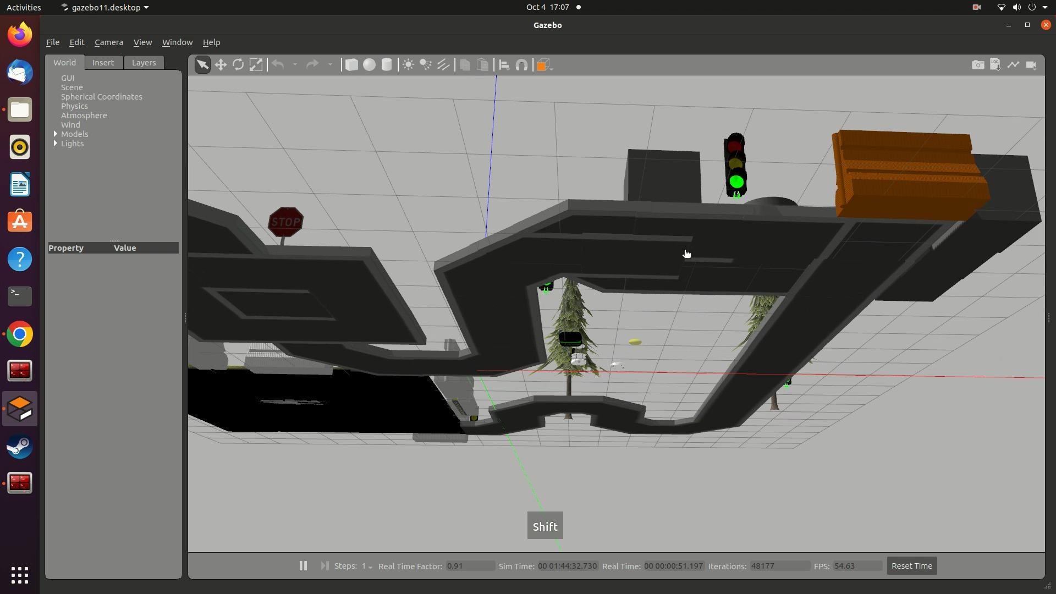The width and height of the screenshot is (1056, 594).
Task: Switch to the Insert tab
Action: point(103,63)
